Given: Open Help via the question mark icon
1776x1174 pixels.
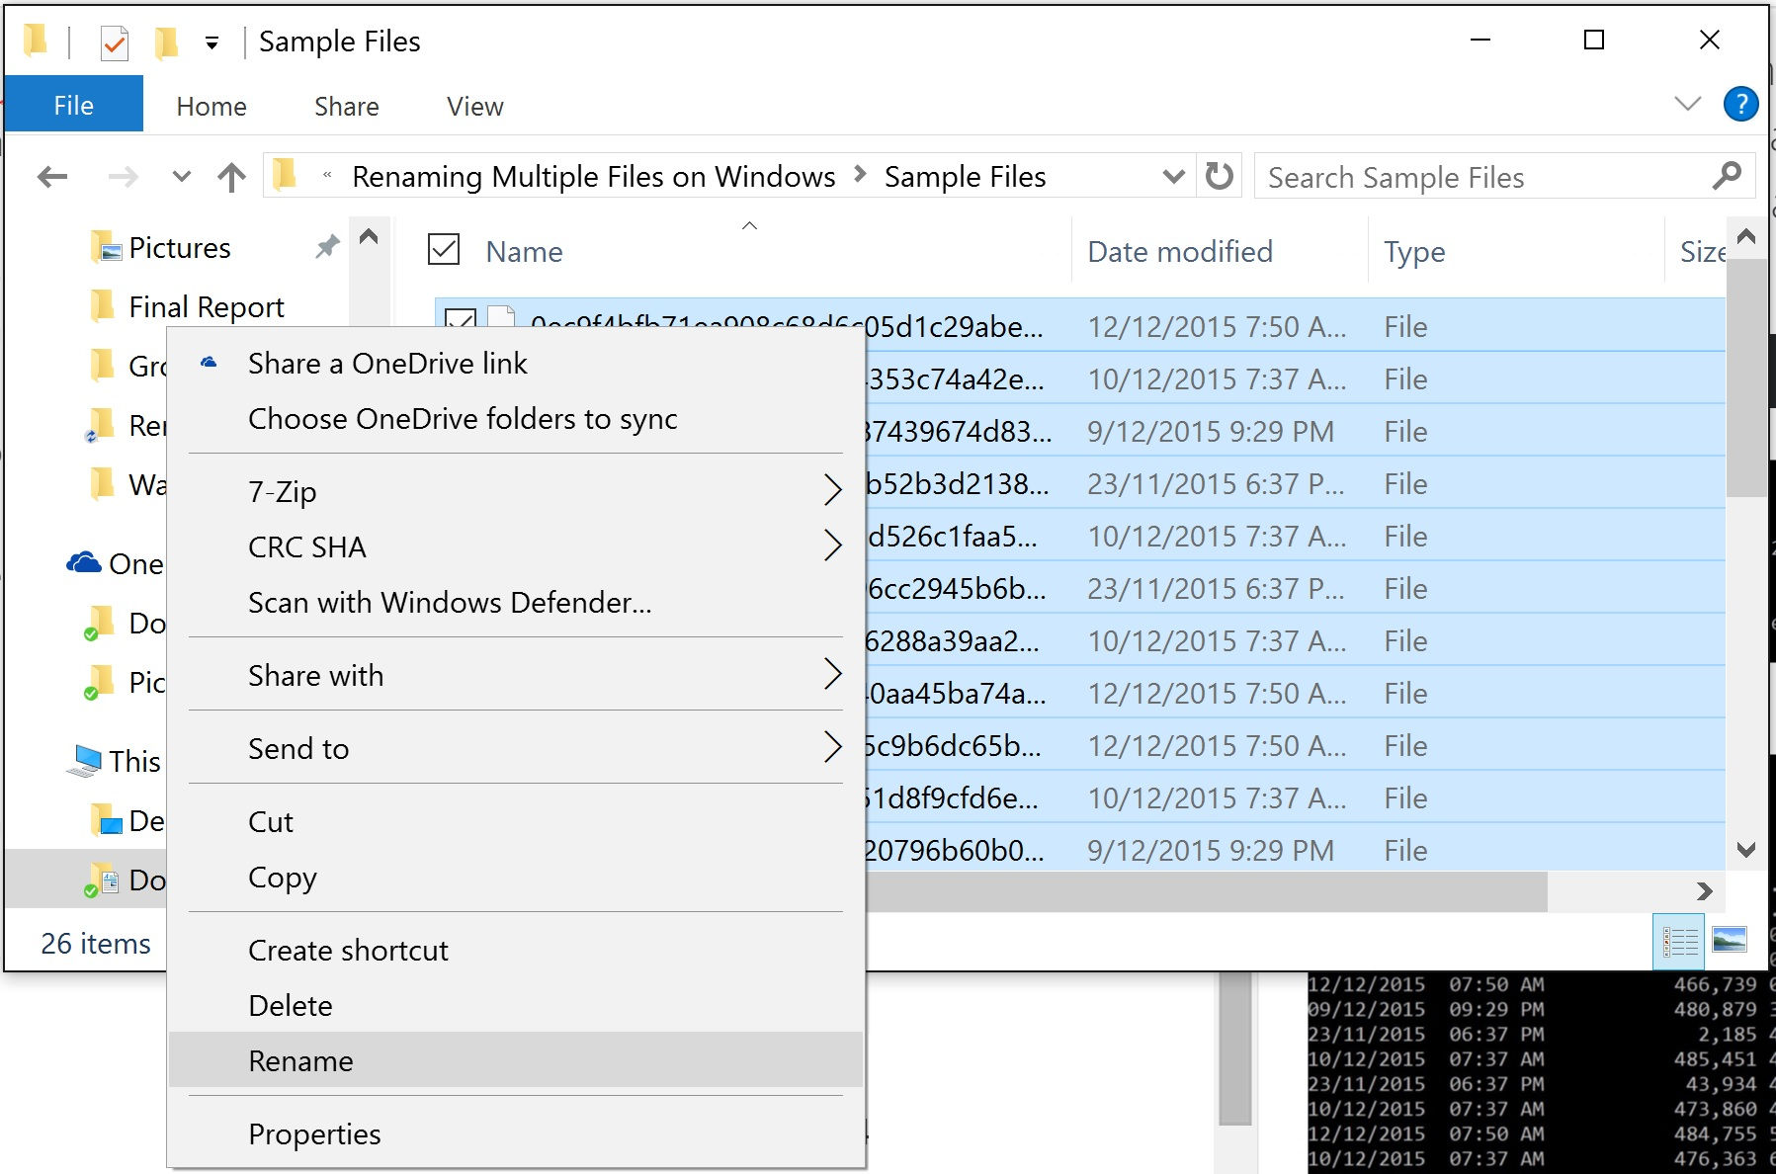Looking at the screenshot, I should pos(1740,104).
